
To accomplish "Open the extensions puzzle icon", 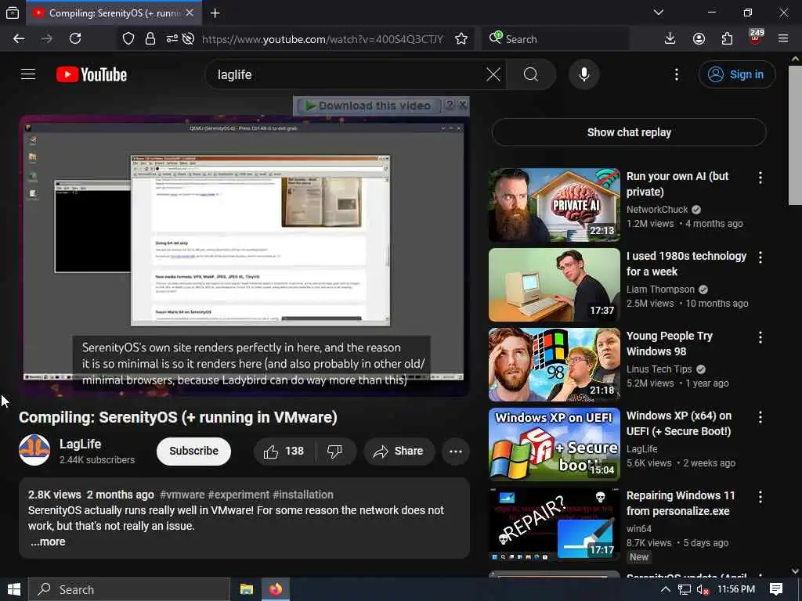I will 727,39.
